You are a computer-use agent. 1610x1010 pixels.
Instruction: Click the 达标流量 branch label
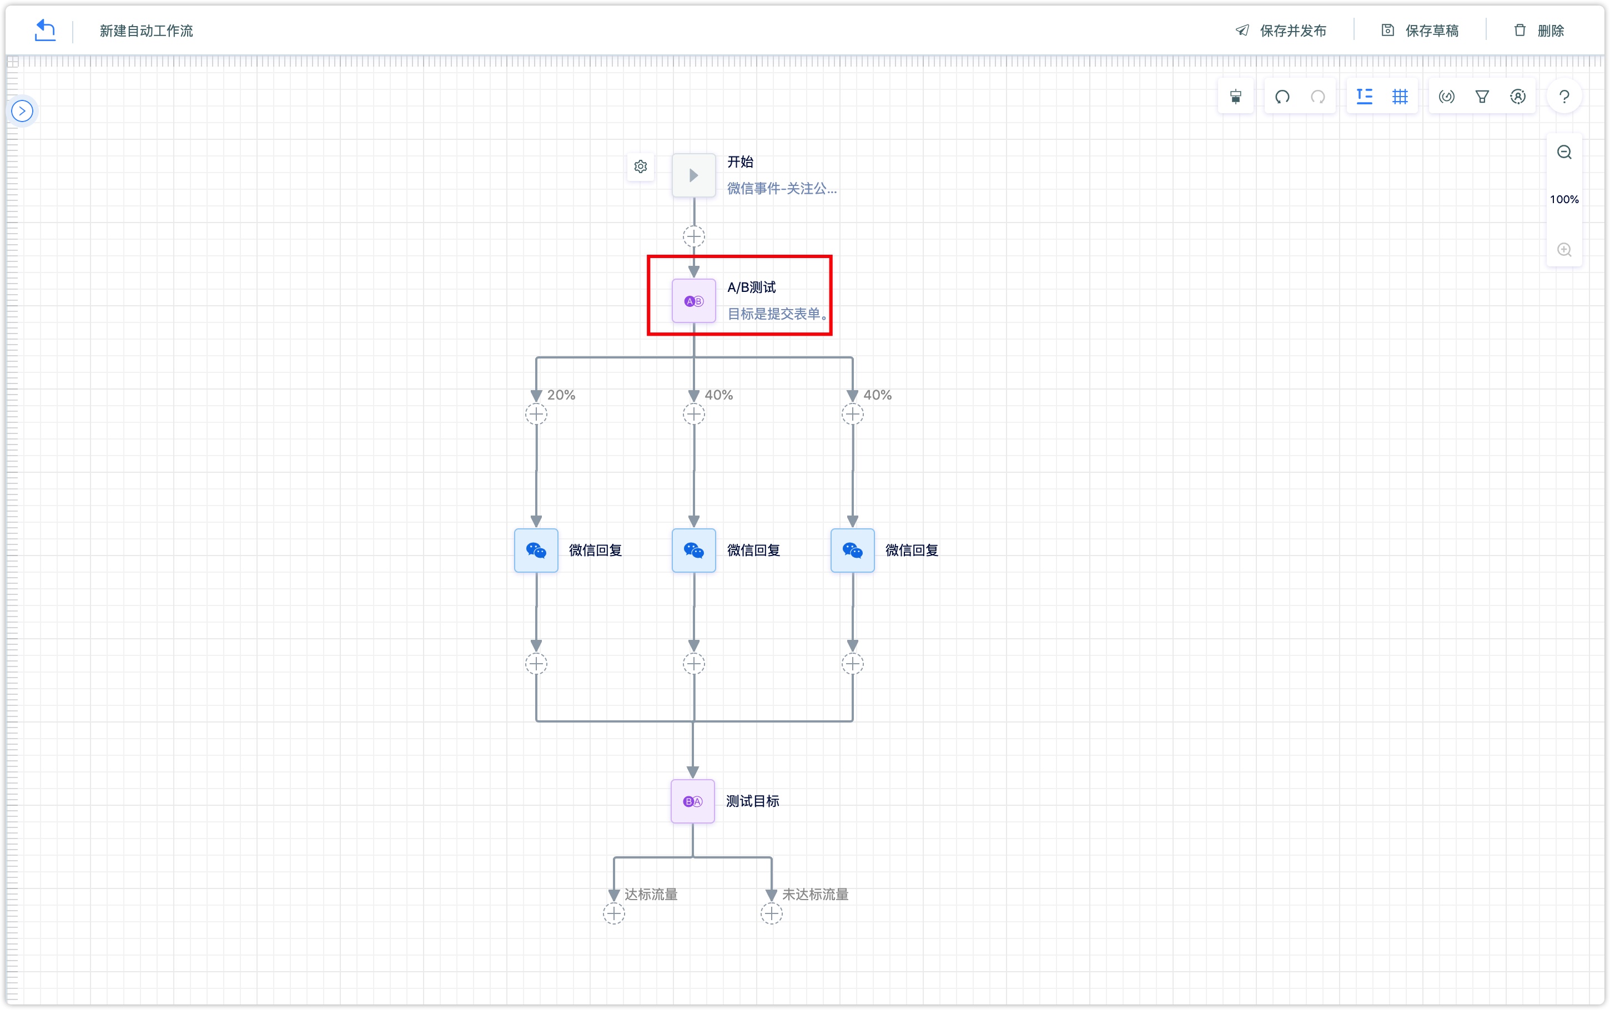click(x=651, y=895)
